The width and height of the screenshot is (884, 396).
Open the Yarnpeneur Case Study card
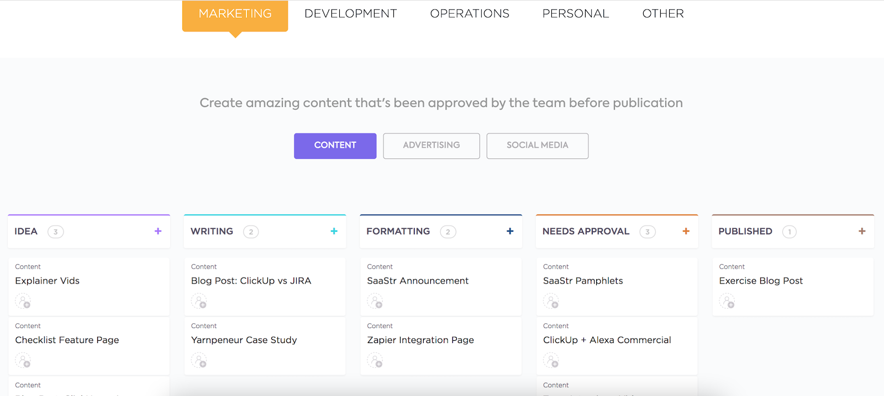(x=265, y=346)
